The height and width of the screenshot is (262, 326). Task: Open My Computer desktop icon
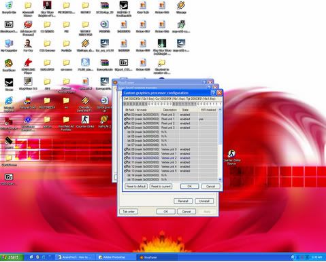(9, 45)
